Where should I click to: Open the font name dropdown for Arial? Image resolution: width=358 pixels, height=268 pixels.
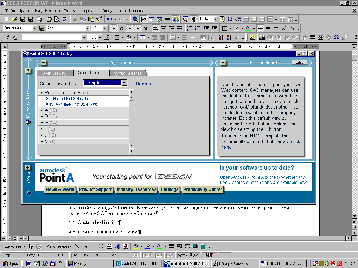coord(87,28)
